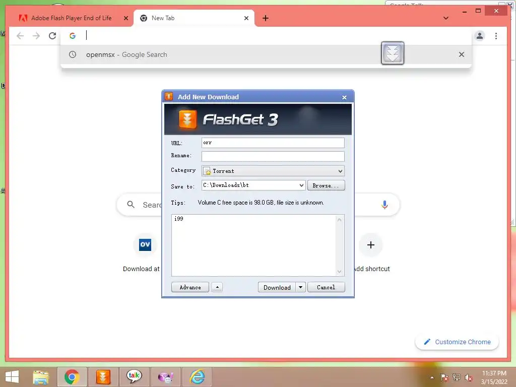Click the Download button in FlashGet dialog
Viewport: 516px width, 387px height.
(x=277, y=287)
